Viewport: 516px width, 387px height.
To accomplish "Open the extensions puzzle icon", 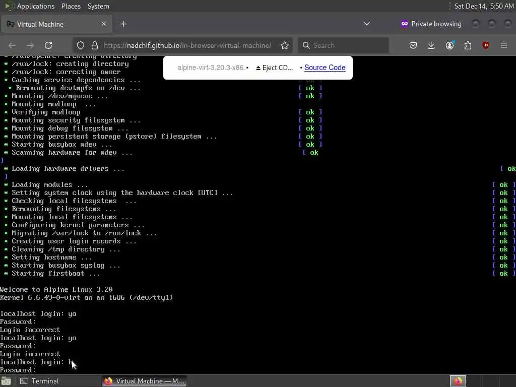I will point(468,45).
